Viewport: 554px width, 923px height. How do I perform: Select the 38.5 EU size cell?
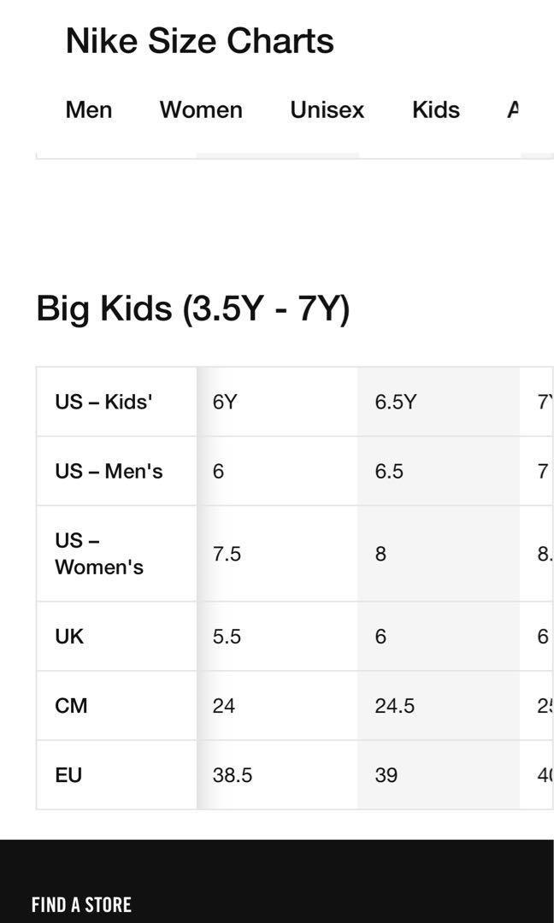277,774
